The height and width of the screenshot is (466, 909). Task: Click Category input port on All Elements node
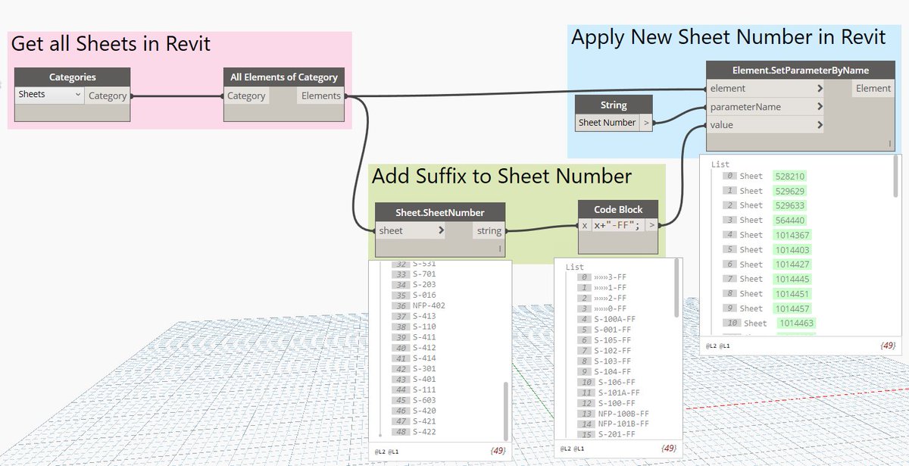[x=246, y=95]
